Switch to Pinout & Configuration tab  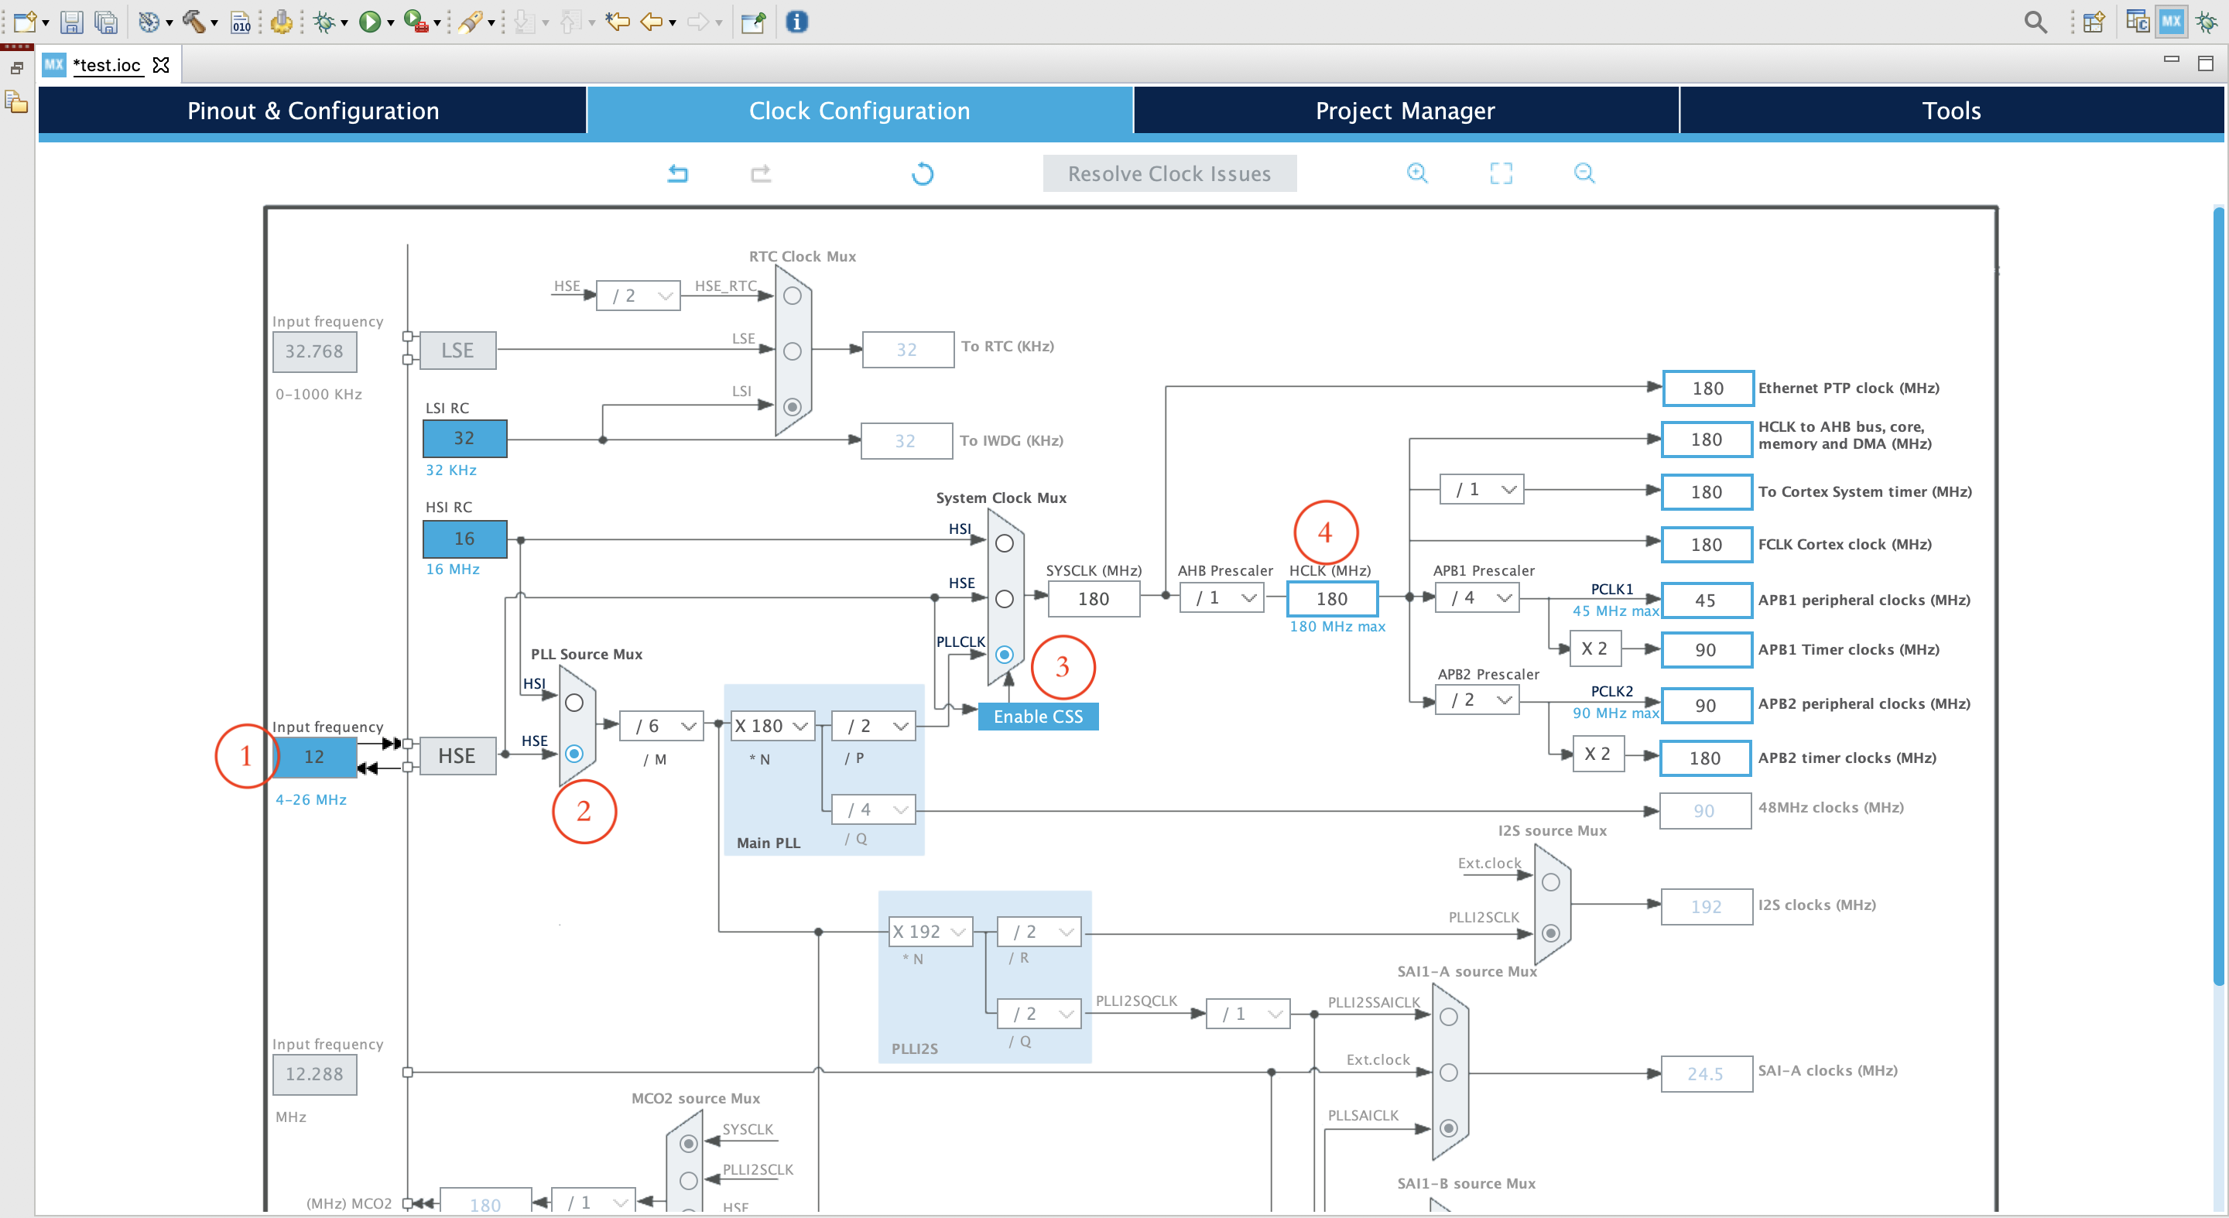(312, 110)
